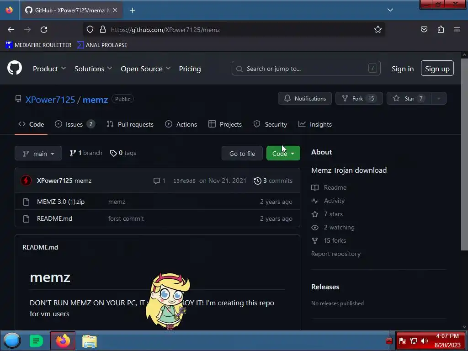Image resolution: width=468 pixels, height=351 pixels.
Task: View 15 forks link
Action: (x=329, y=240)
